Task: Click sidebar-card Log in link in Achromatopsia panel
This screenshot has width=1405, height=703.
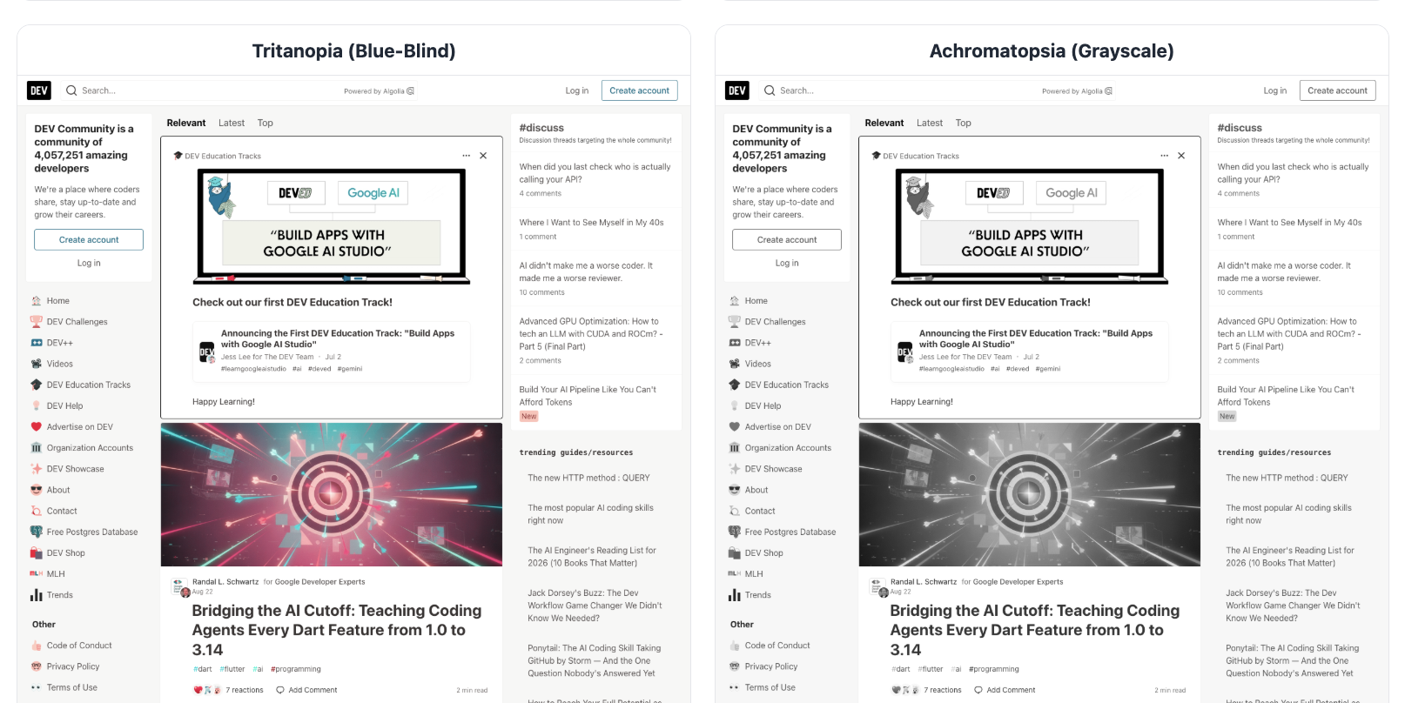Action: [x=787, y=263]
